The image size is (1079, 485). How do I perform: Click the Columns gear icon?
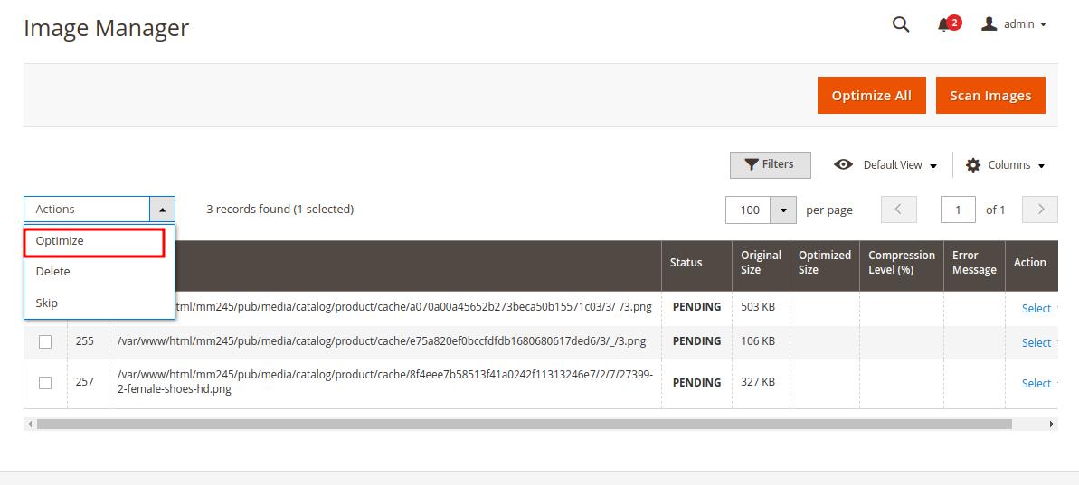click(x=973, y=165)
